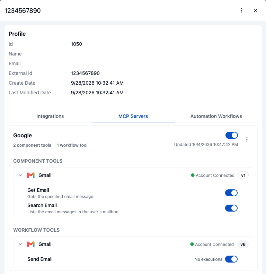Disable the Google MCP server toggle
The image size is (266, 274).
232,135
